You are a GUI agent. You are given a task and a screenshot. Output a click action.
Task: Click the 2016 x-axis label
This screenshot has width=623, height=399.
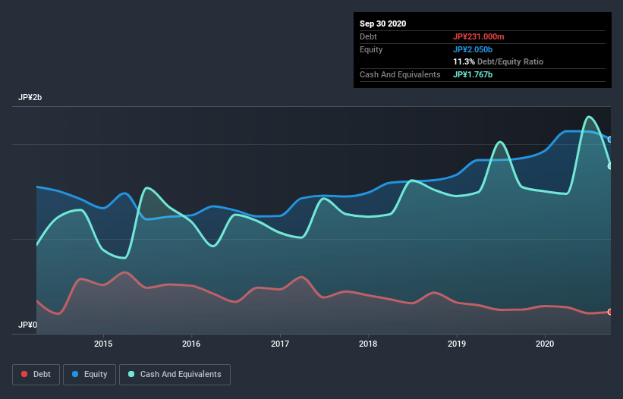191,344
